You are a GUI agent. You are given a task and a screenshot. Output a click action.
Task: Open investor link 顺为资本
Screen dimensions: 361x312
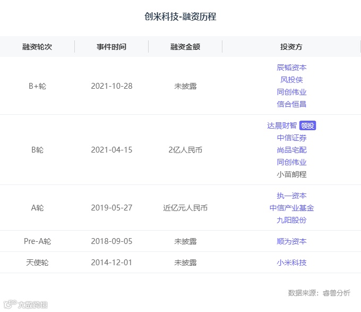click(x=291, y=241)
